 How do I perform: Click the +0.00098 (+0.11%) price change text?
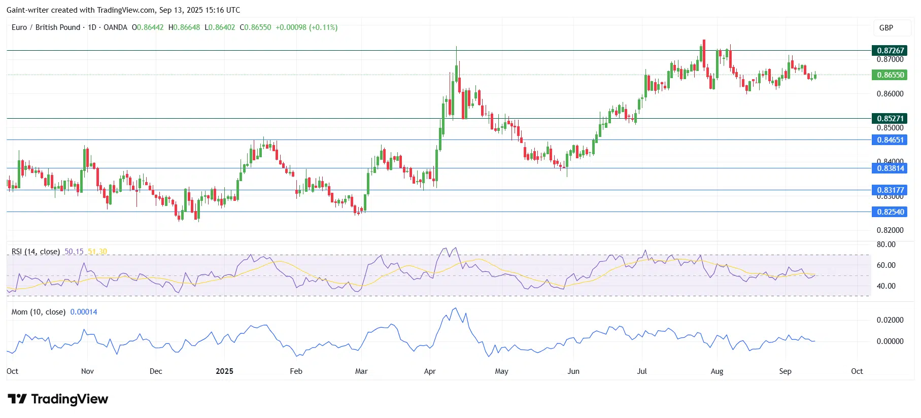click(306, 27)
